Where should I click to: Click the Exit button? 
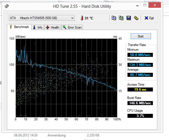[x=149, y=18]
